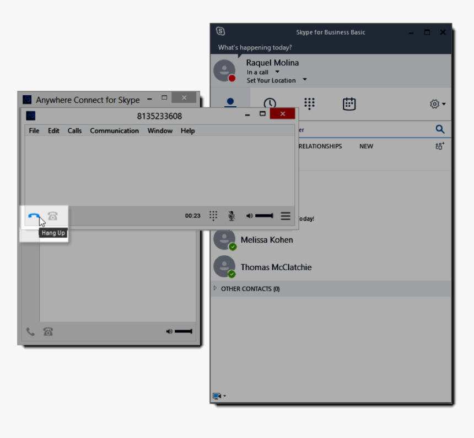Switch to the Contacts tab in Skype

pos(230,102)
